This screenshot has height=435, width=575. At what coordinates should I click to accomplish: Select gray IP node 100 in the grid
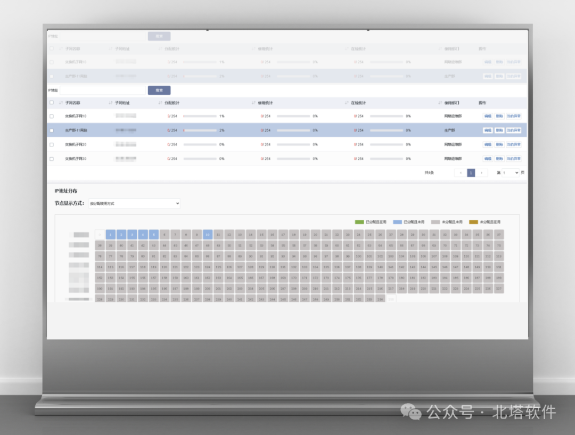click(x=359, y=257)
